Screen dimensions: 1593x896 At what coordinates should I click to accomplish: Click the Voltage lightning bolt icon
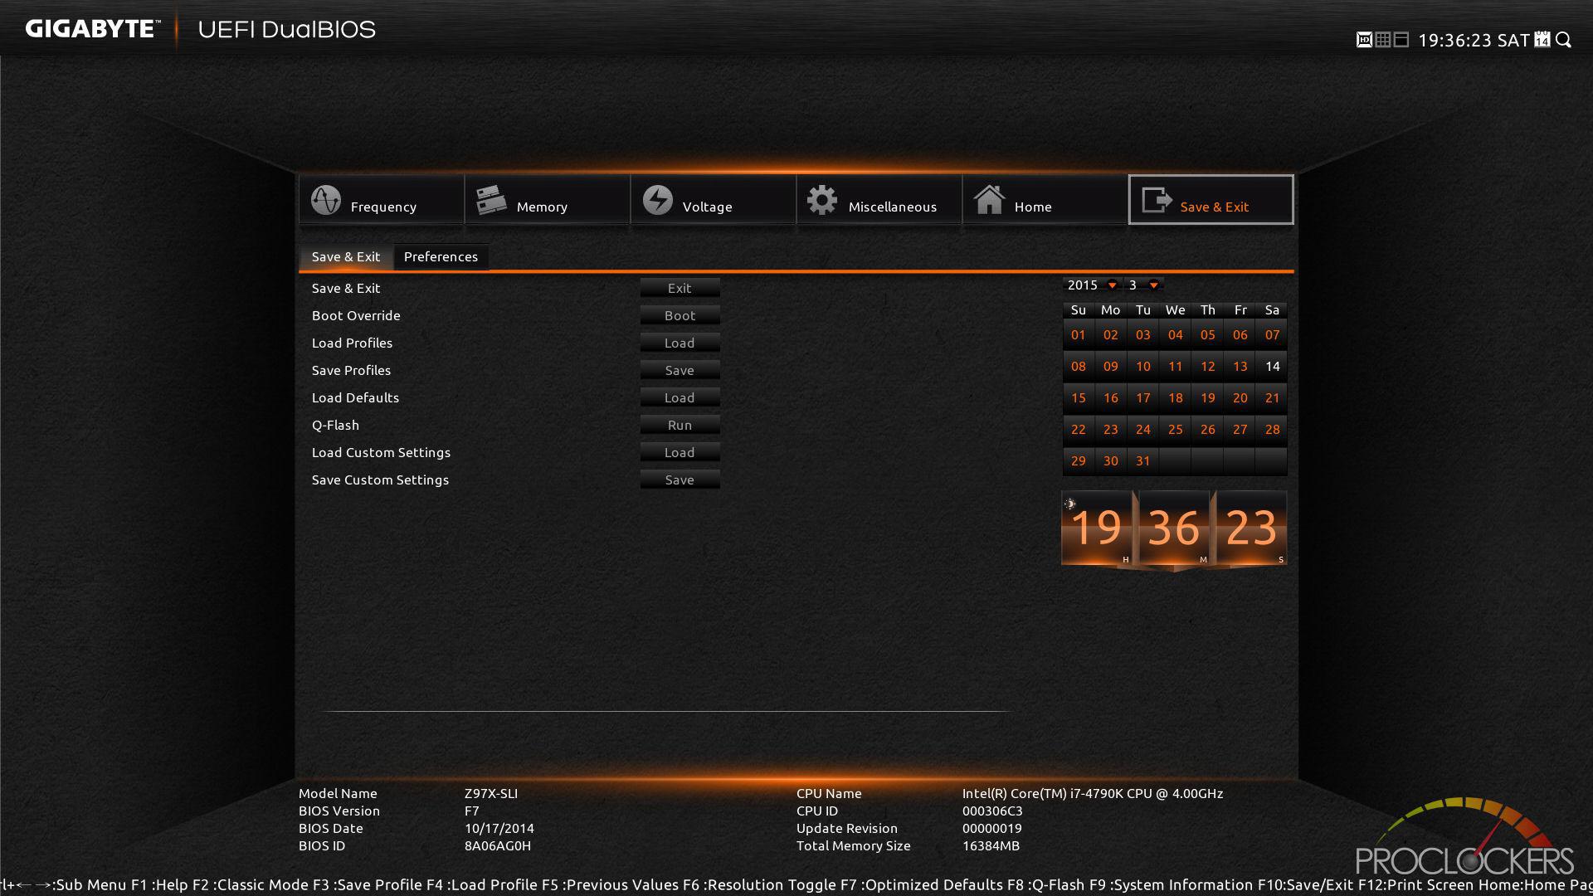(x=658, y=200)
